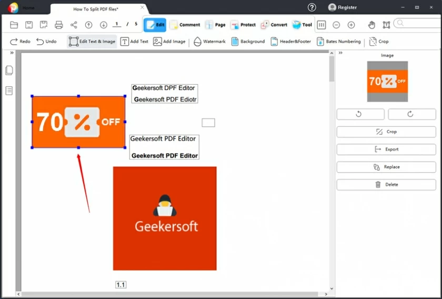Zoom out with the minus icon

336,25
